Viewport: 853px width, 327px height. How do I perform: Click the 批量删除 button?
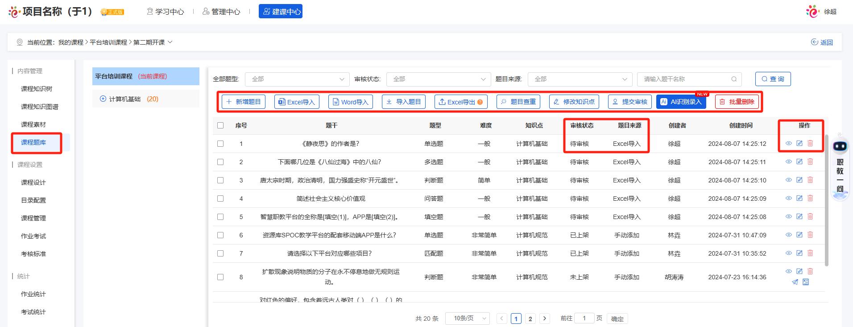click(x=737, y=102)
